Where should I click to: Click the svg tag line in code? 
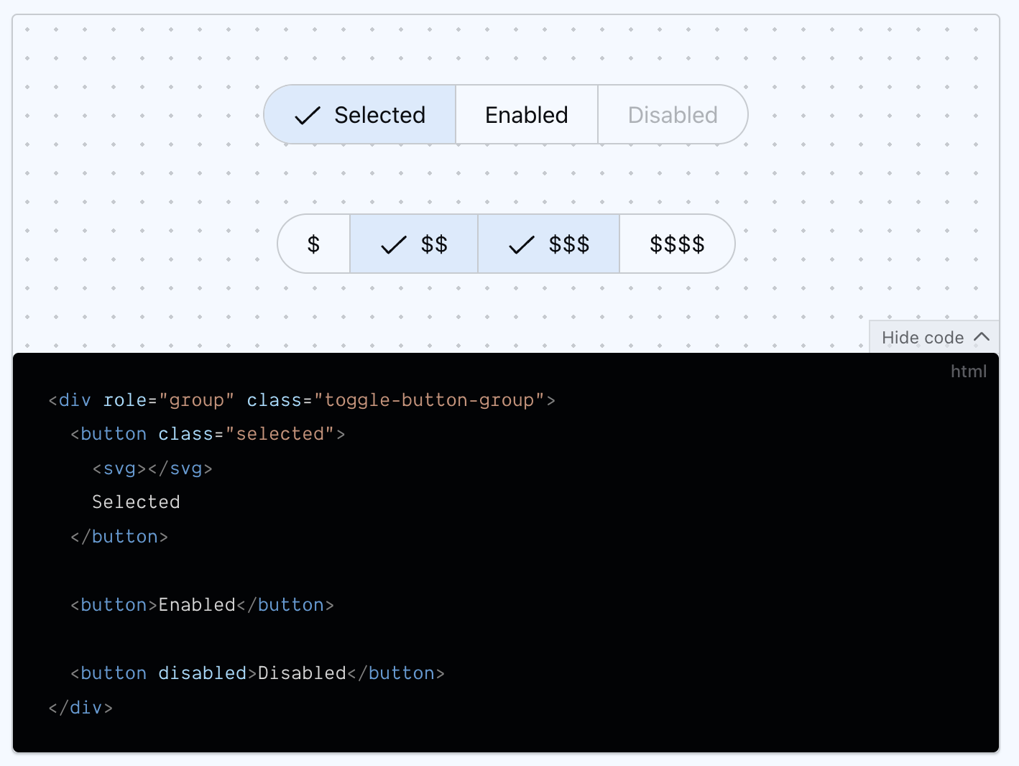[152, 469]
